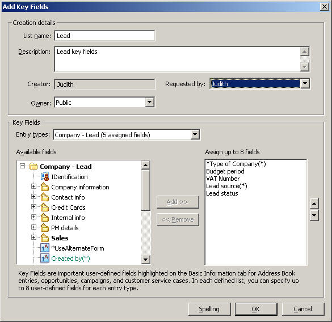Click the Credit Cards folder icon
332x322 pixels.
point(45,207)
